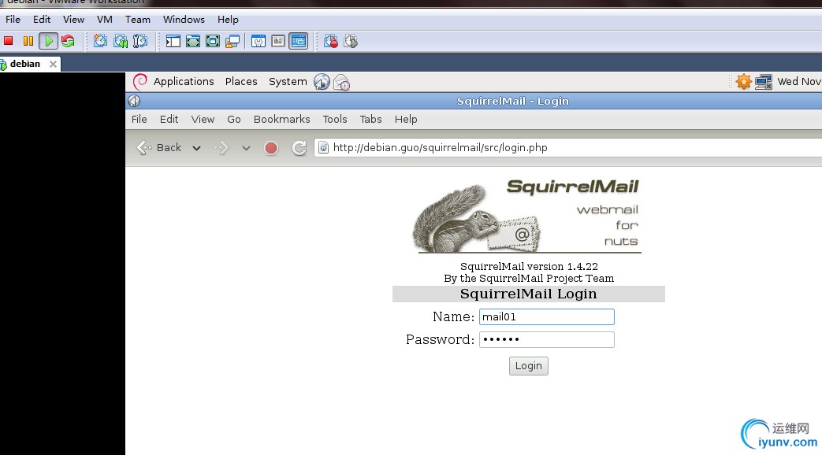This screenshot has height=455, width=822.
Task: Click the Name field containing mail01
Action: tap(547, 316)
